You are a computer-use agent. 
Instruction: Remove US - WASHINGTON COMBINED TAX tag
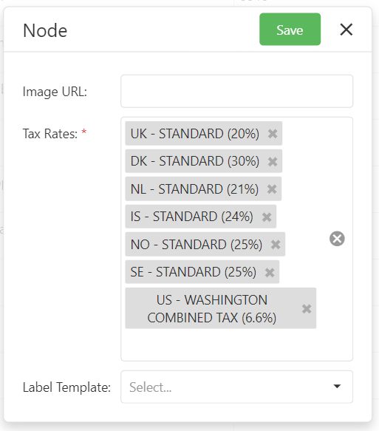(307, 309)
